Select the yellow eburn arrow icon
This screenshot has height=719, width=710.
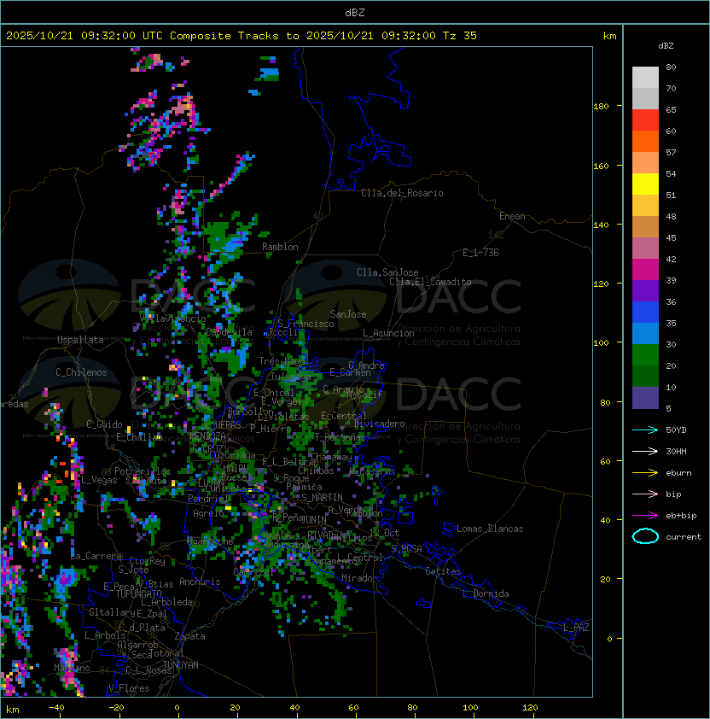[645, 473]
